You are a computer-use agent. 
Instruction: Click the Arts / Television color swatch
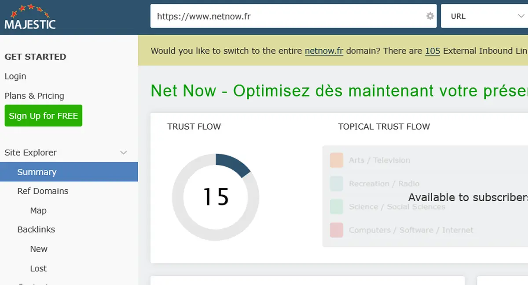pyautogui.click(x=337, y=160)
